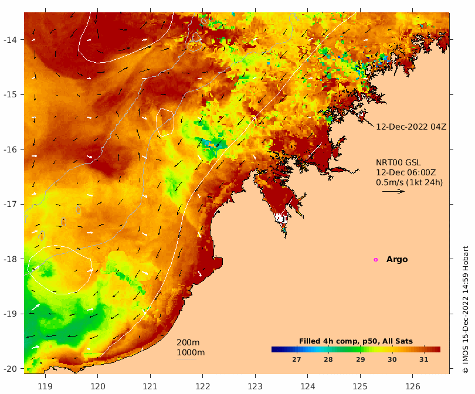Click the '200m' depth contour label
Screen dimensions: 475x394
tap(188, 342)
